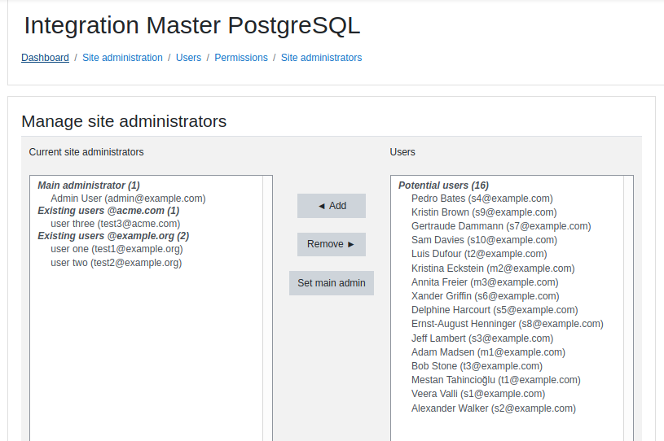664x441 pixels.
Task: Select user two (test2@example.org)
Action: (116, 263)
